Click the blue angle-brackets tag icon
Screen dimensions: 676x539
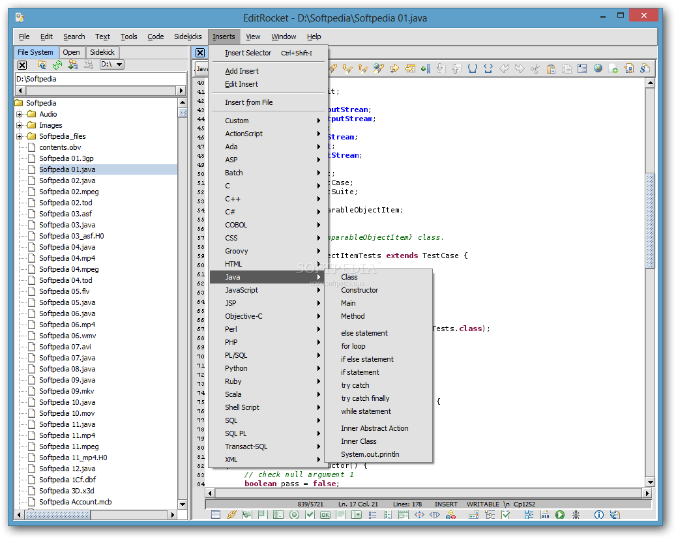click(488, 68)
